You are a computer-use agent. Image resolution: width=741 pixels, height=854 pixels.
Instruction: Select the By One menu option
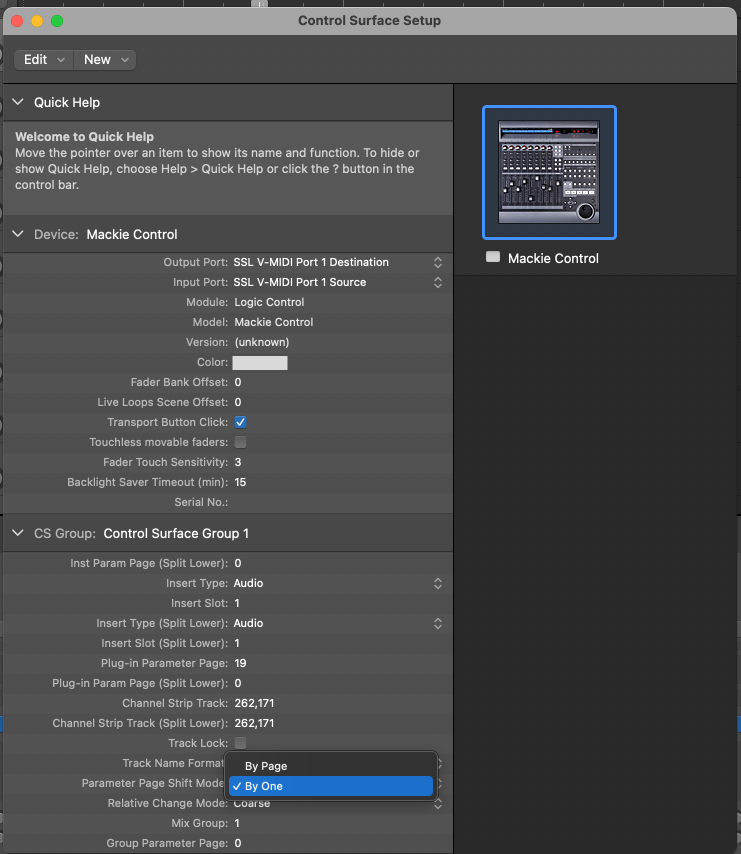[330, 786]
